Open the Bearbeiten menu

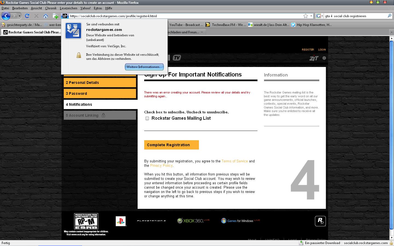click(20, 8)
